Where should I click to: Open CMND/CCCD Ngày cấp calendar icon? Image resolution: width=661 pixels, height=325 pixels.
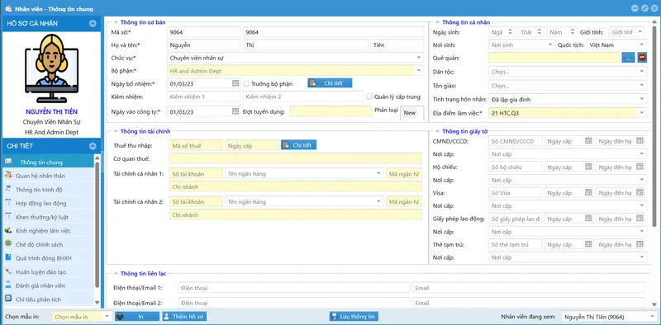pyautogui.click(x=588, y=141)
